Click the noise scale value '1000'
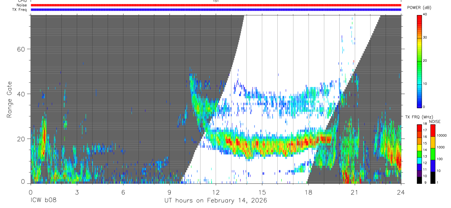 pos(441,147)
